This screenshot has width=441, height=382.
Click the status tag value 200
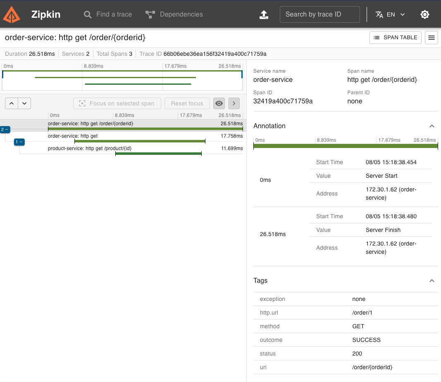pyautogui.click(x=357, y=353)
